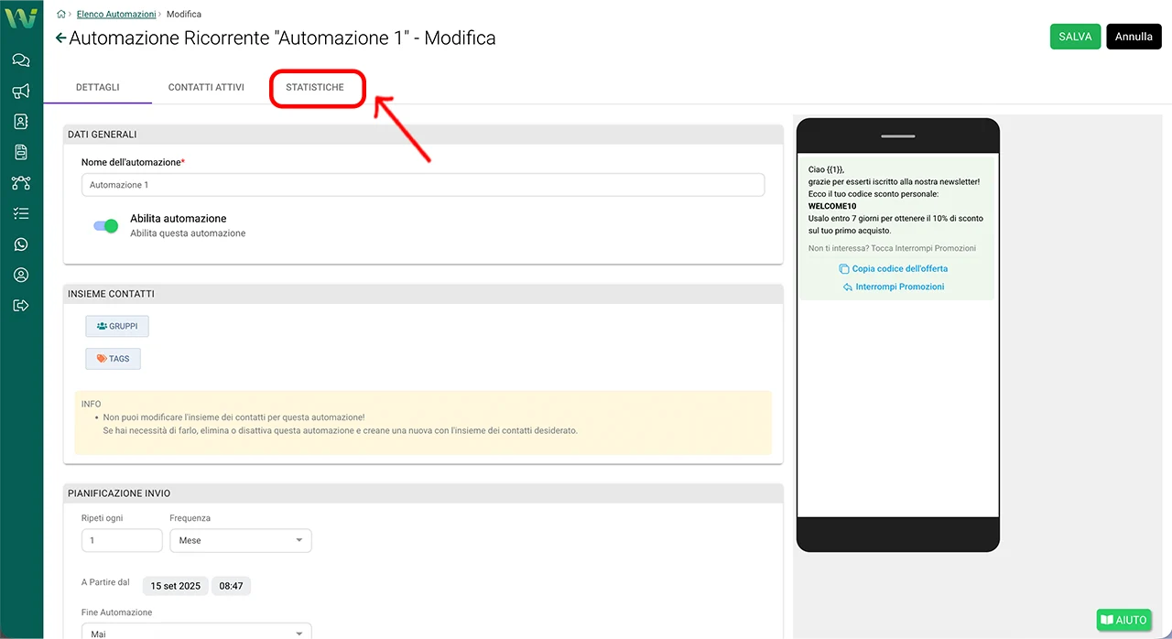The height and width of the screenshot is (639, 1172).
Task: Open the checklist tasks sidebar icon
Action: (20, 213)
